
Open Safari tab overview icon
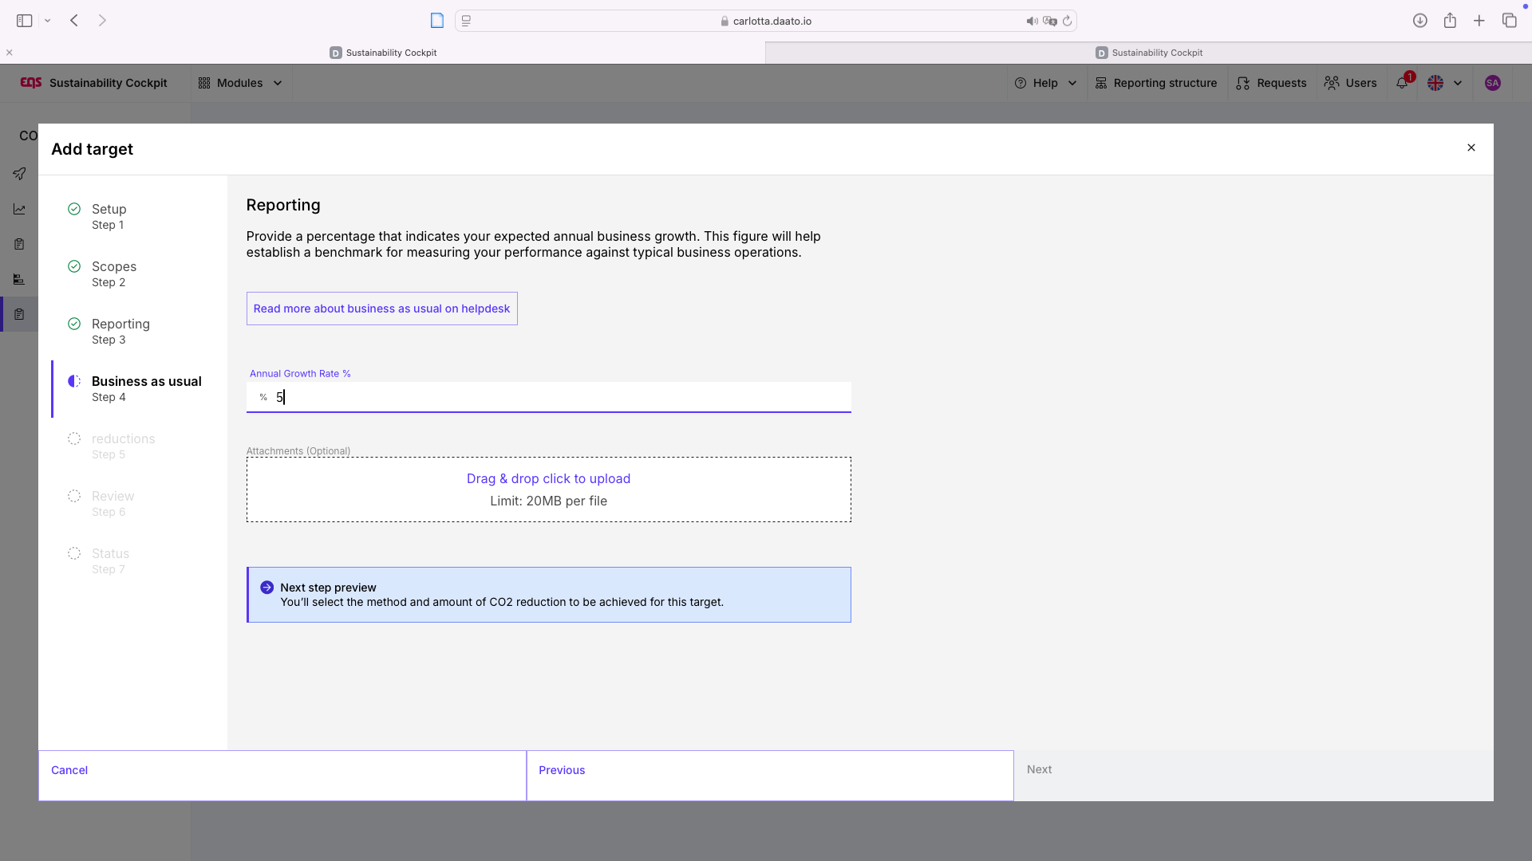tap(1509, 21)
